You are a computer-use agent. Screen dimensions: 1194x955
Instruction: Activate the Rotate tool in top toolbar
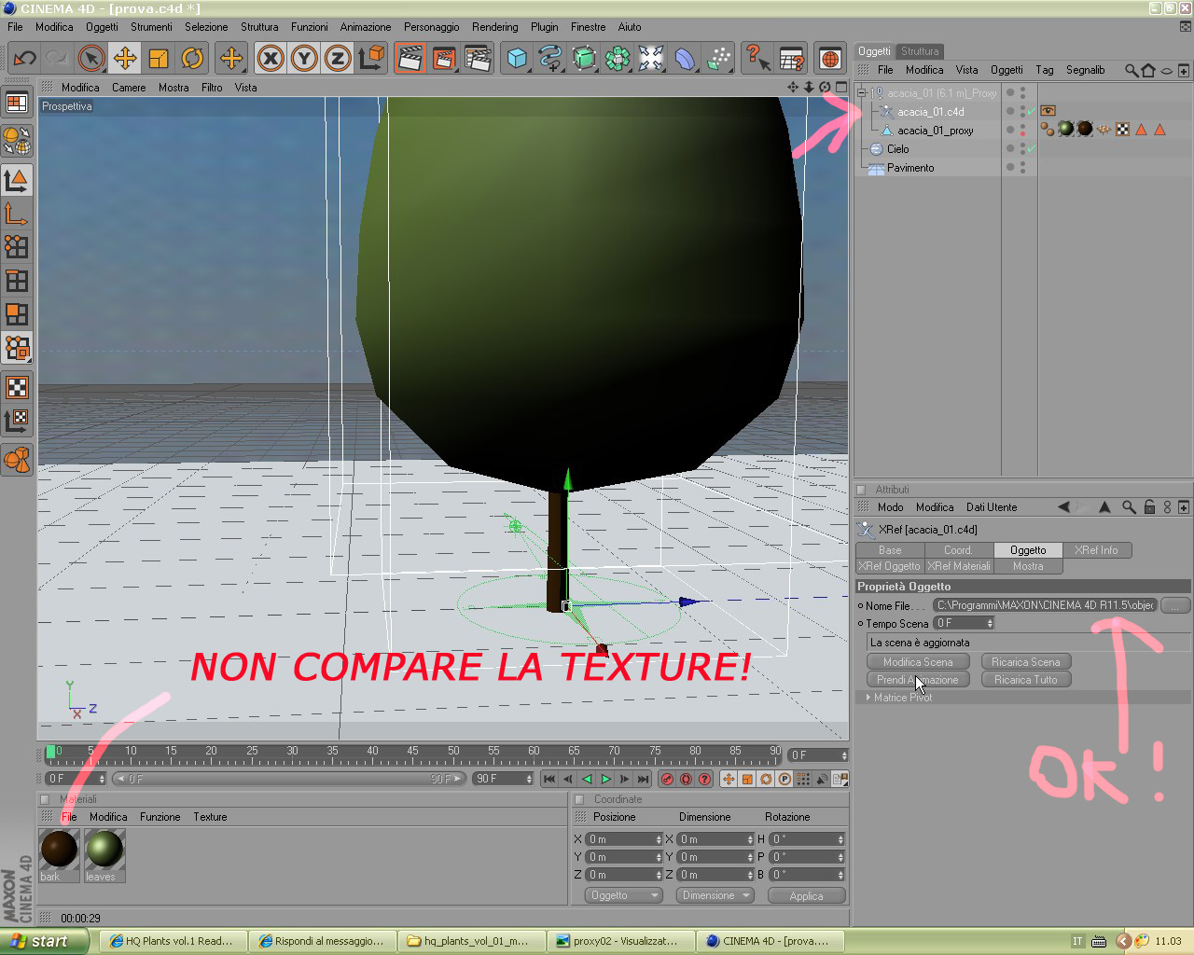pos(192,59)
